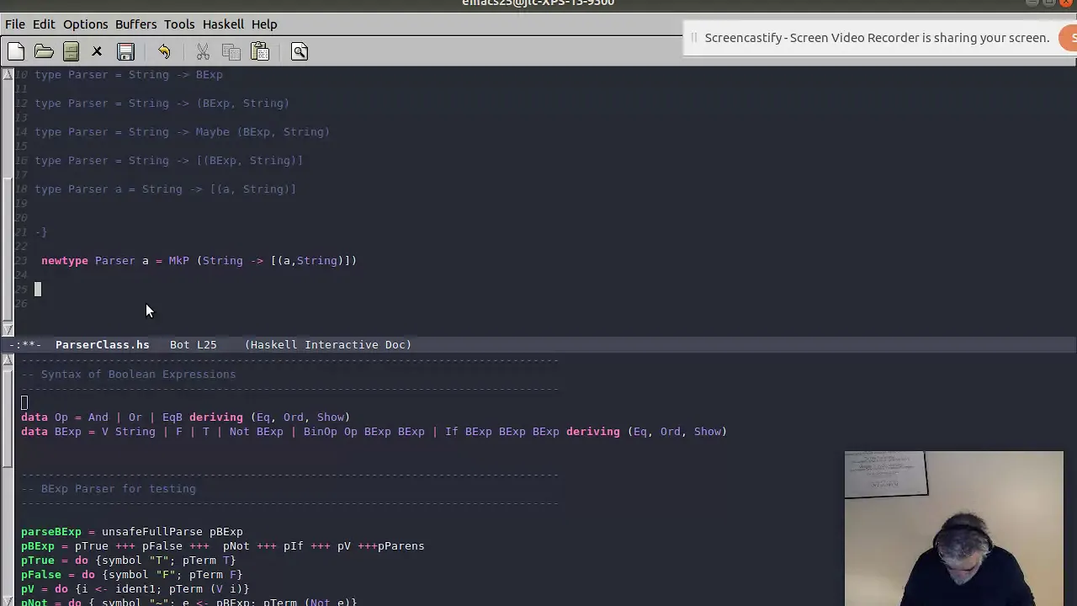Screen dimensions: 1077x606
Task: Click the scroll-up arrow of lower window scrollbar
Action: click(x=8, y=361)
